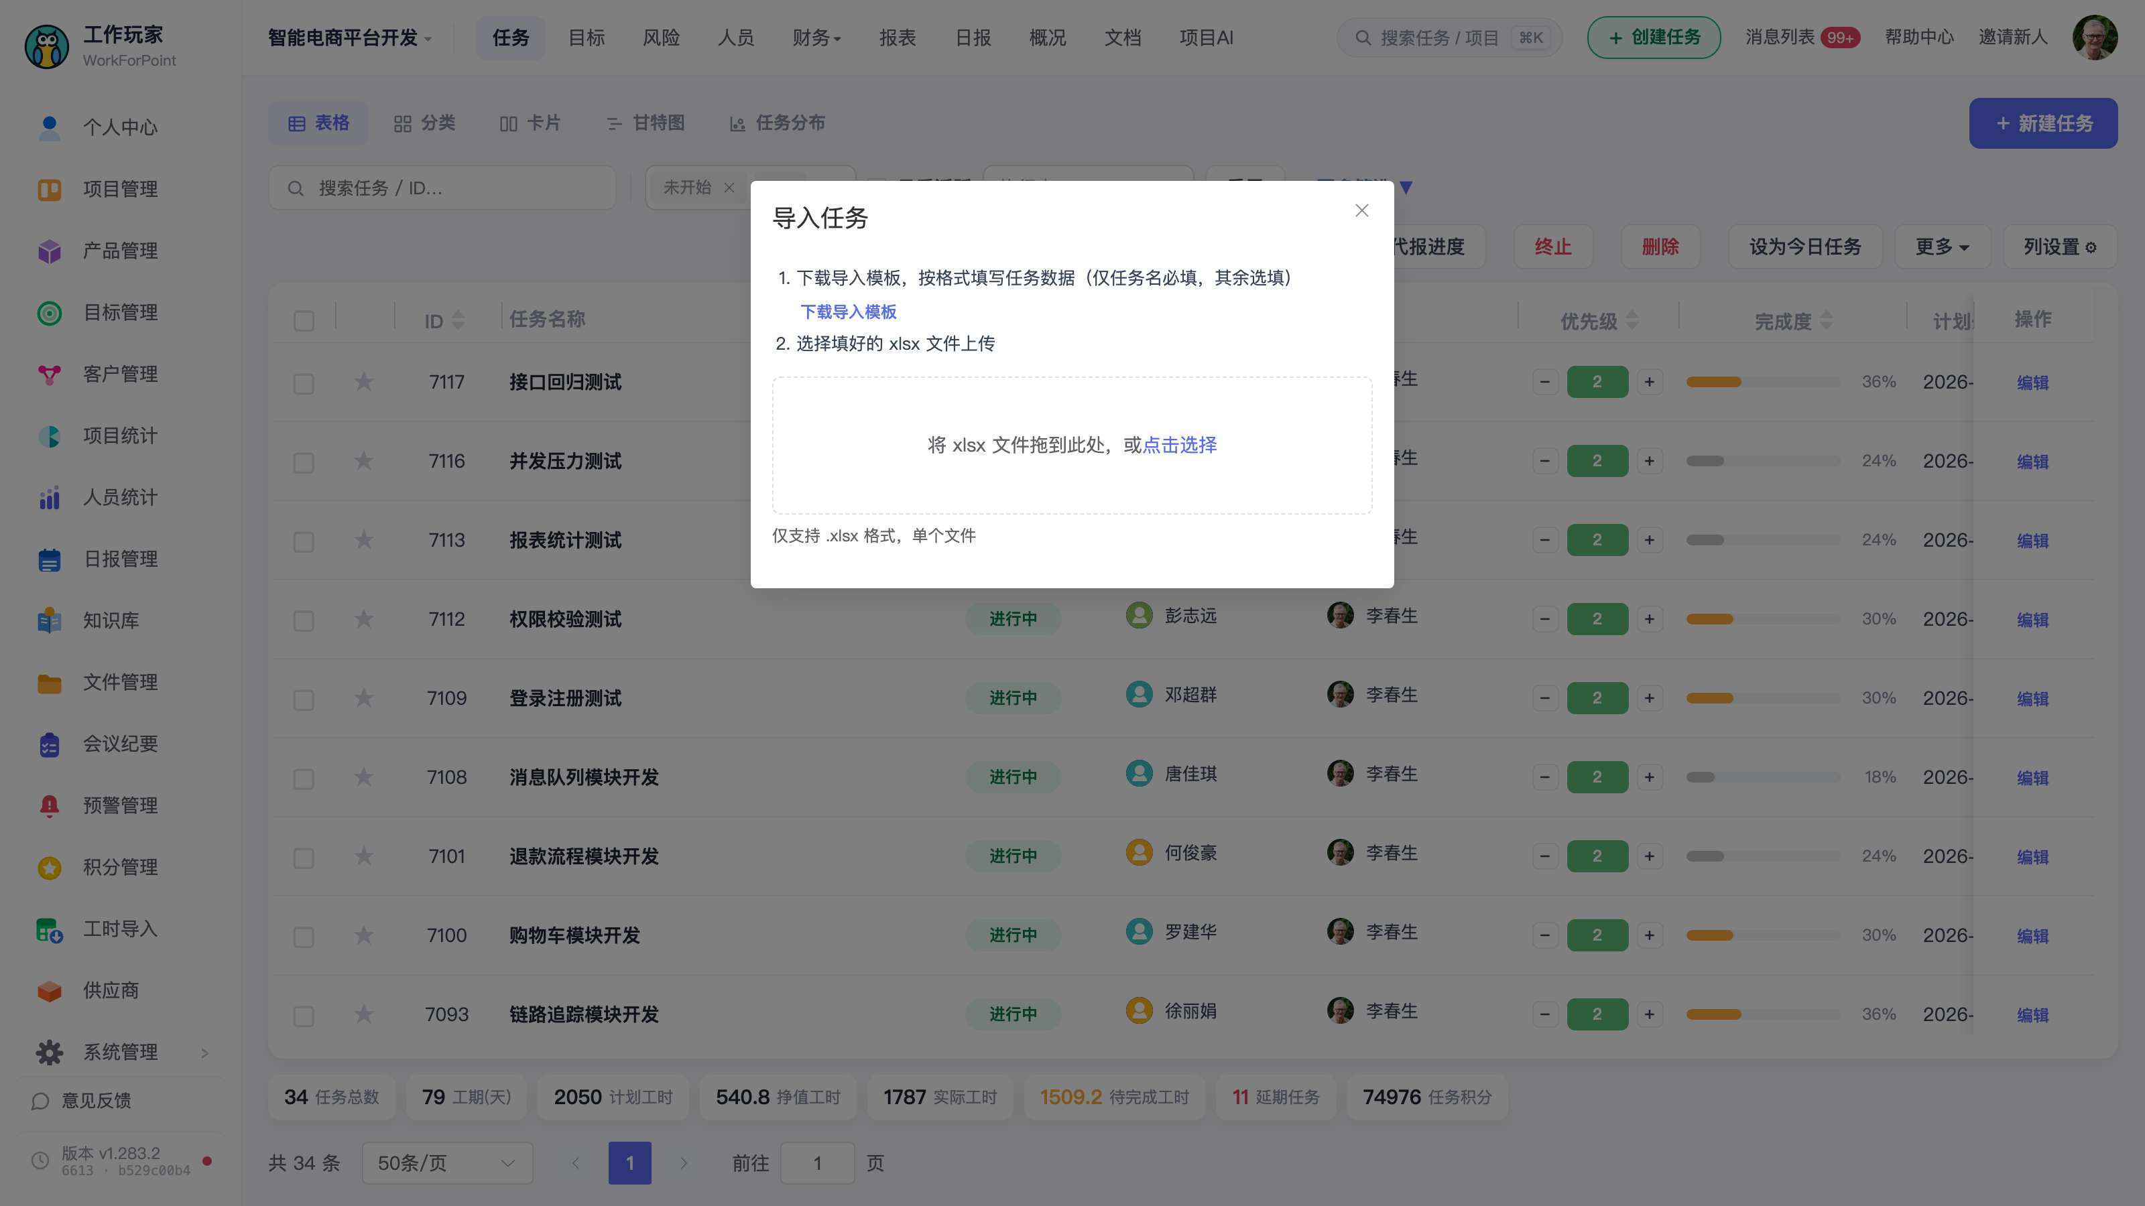2145x1206 pixels.
Task: Open 预警管理 bell icon
Action: (x=49, y=805)
